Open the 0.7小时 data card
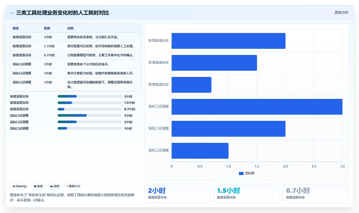Image resolution: width=359 pixels, height=213 pixels. (x=316, y=193)
